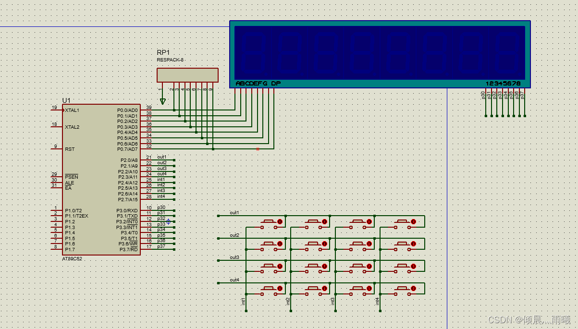Click the P0.7/AD7 pin label

click(127, 149)
